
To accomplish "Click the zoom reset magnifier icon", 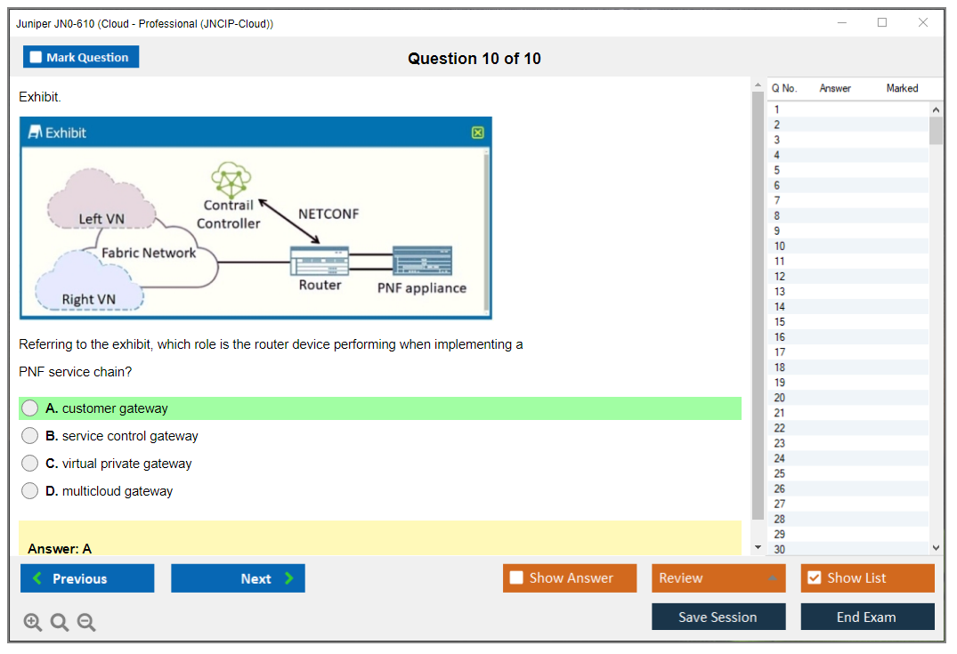I will 60,623.
